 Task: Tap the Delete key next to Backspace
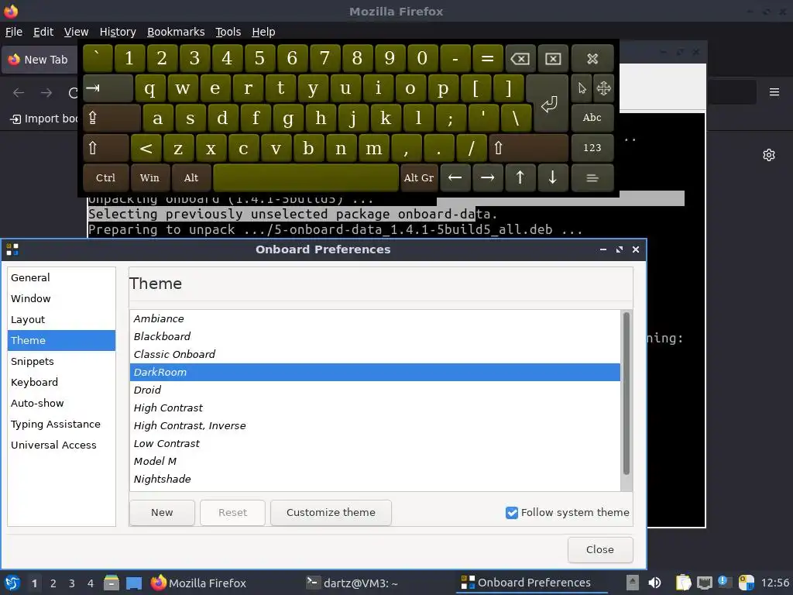coord(553,59)
